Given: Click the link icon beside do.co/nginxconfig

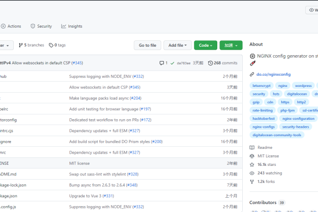Looking at the screenshot, I should pyautogui.click(x=252, y=75).
